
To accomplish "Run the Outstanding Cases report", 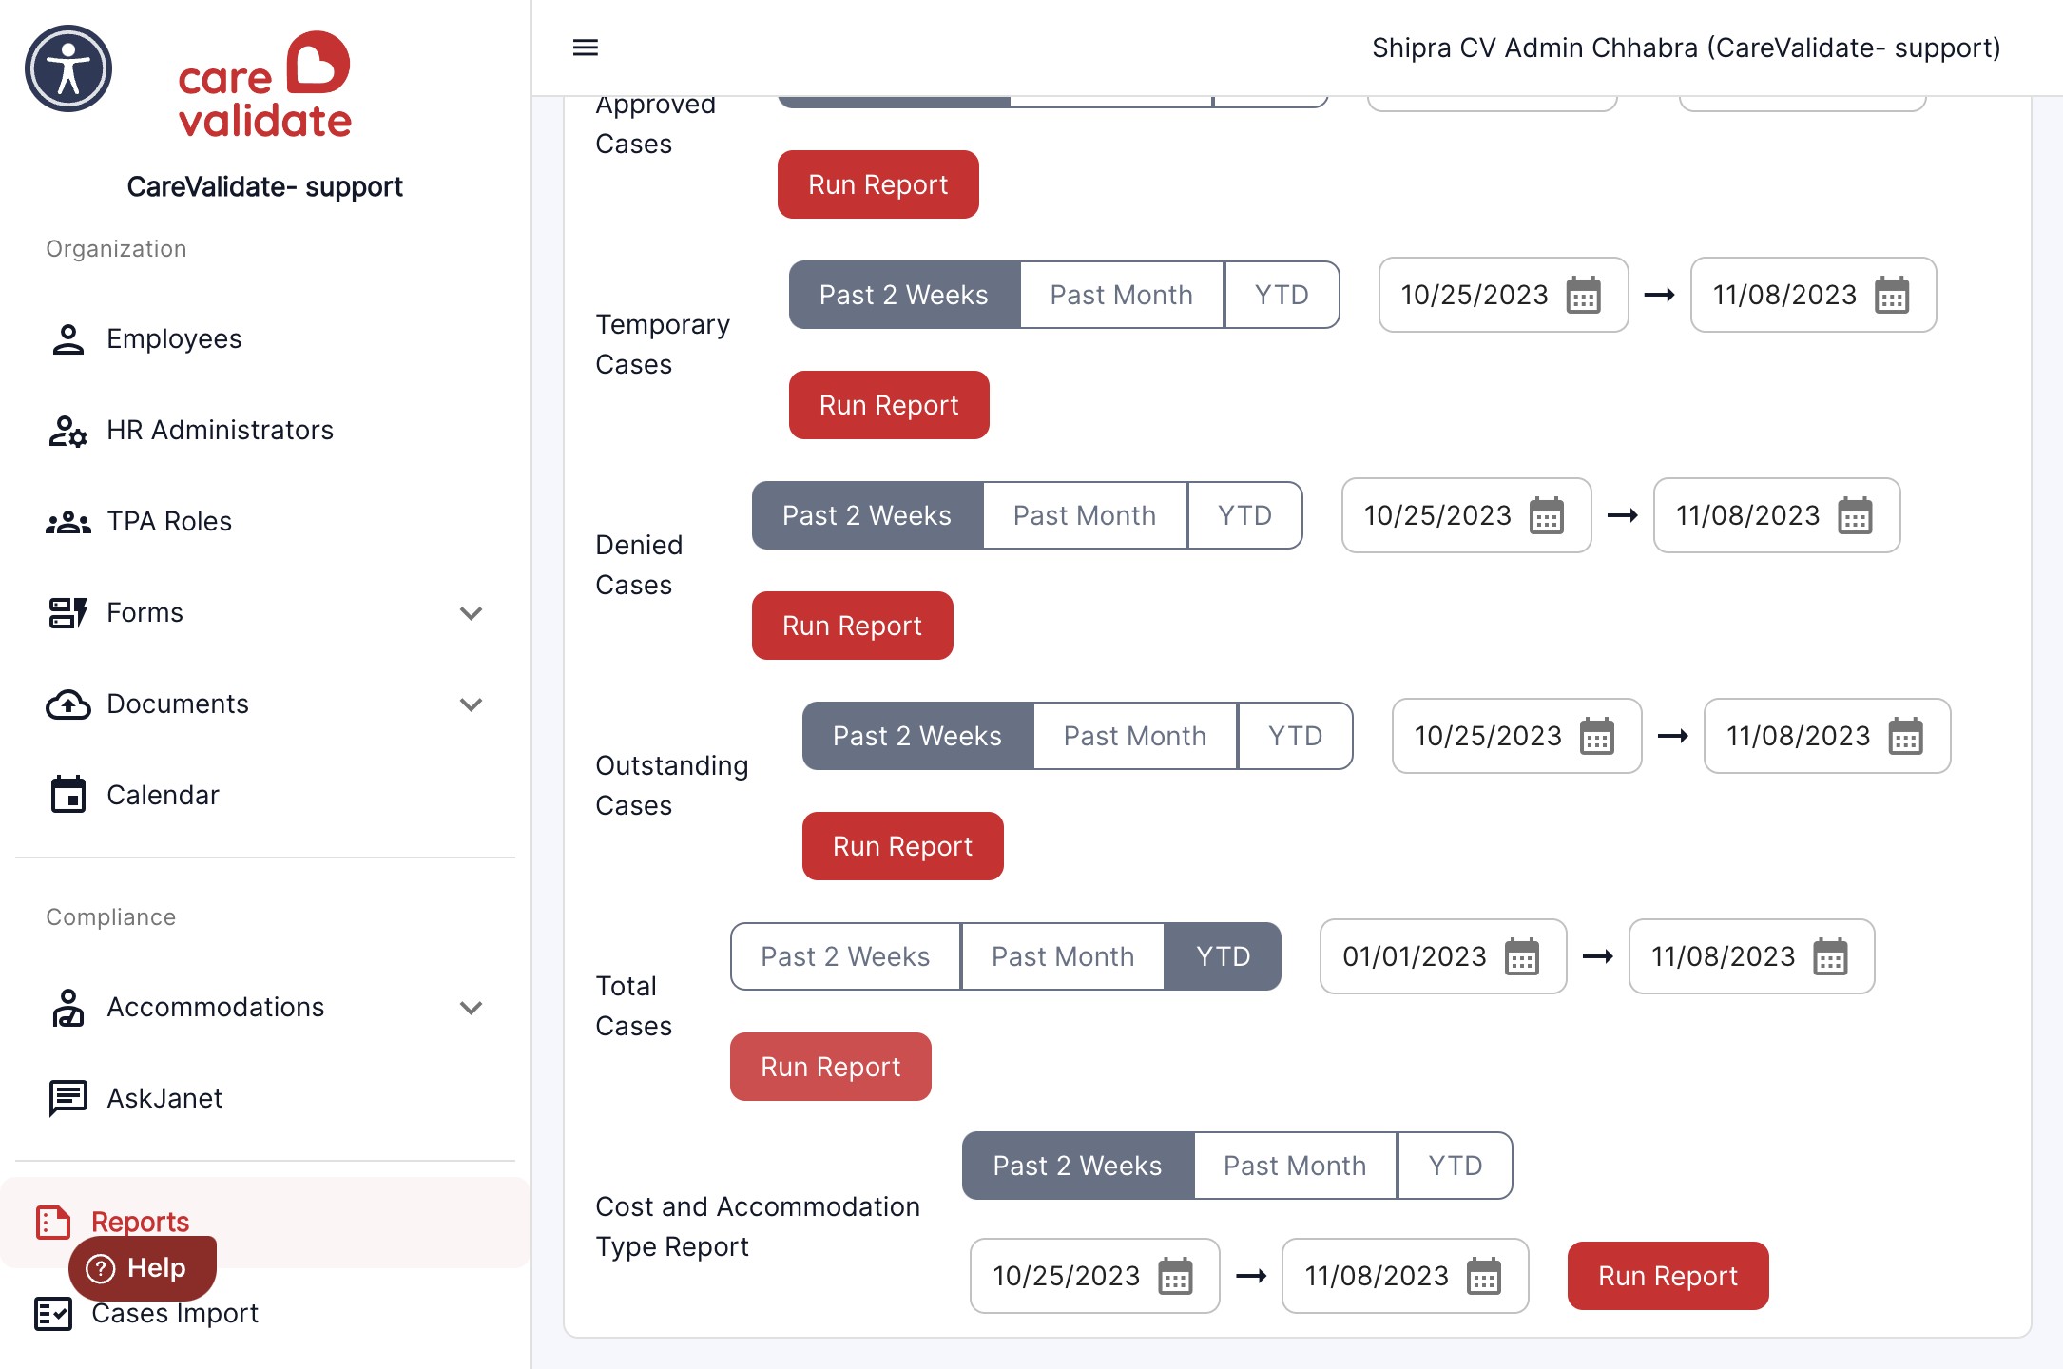I will click(x=902, y=846).
